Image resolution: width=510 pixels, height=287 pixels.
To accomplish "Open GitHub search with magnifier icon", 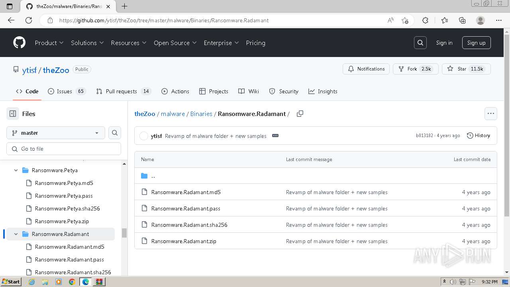I will click(420, 43).
